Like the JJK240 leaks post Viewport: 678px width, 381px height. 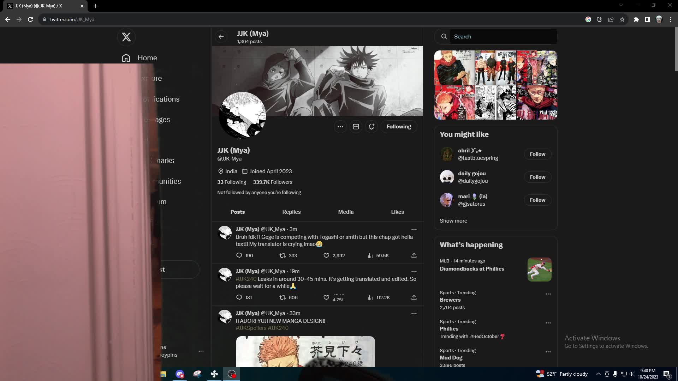[334, 298]
